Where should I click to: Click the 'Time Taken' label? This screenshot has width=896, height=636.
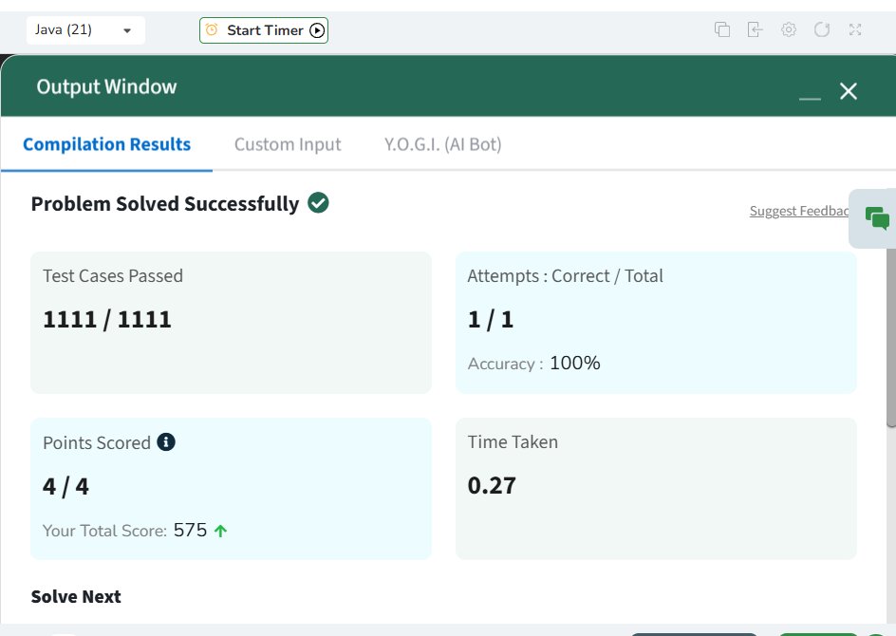513,441
